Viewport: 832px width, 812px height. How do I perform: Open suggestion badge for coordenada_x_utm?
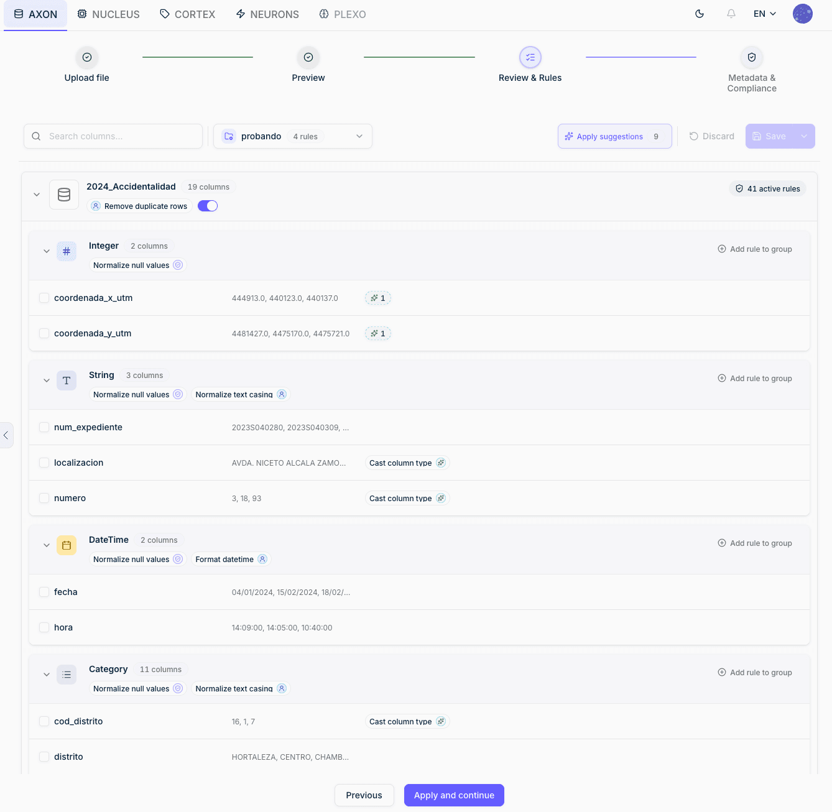(x=378, y=298)
